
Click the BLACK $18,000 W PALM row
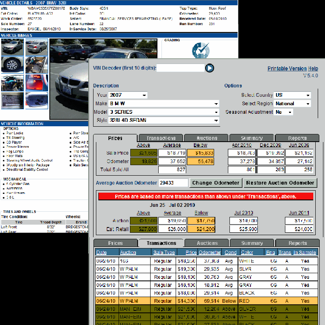[x=207, y=293]
